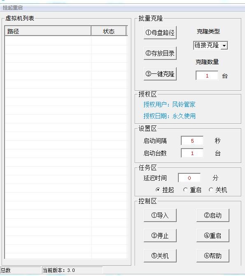Open the ②存放目录 folder chooser
245x276 pixels.
point(160,53)
